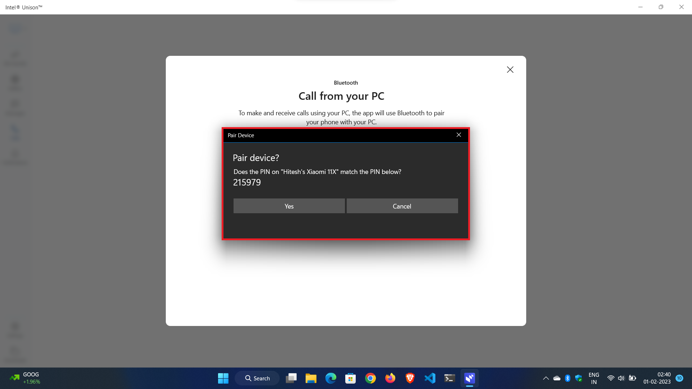This screenshot has width=692, height=389.
Task: Close the Call from your PC panel
Action: tap(510, 70)
